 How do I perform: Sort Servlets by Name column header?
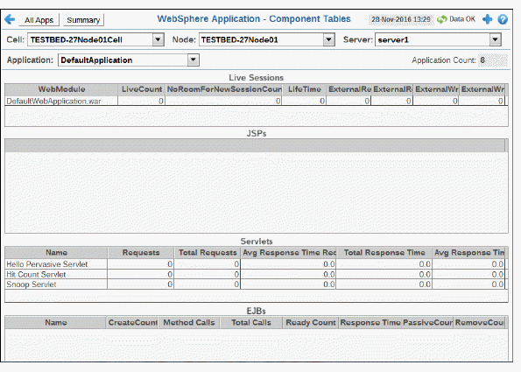tap(56, 253)
